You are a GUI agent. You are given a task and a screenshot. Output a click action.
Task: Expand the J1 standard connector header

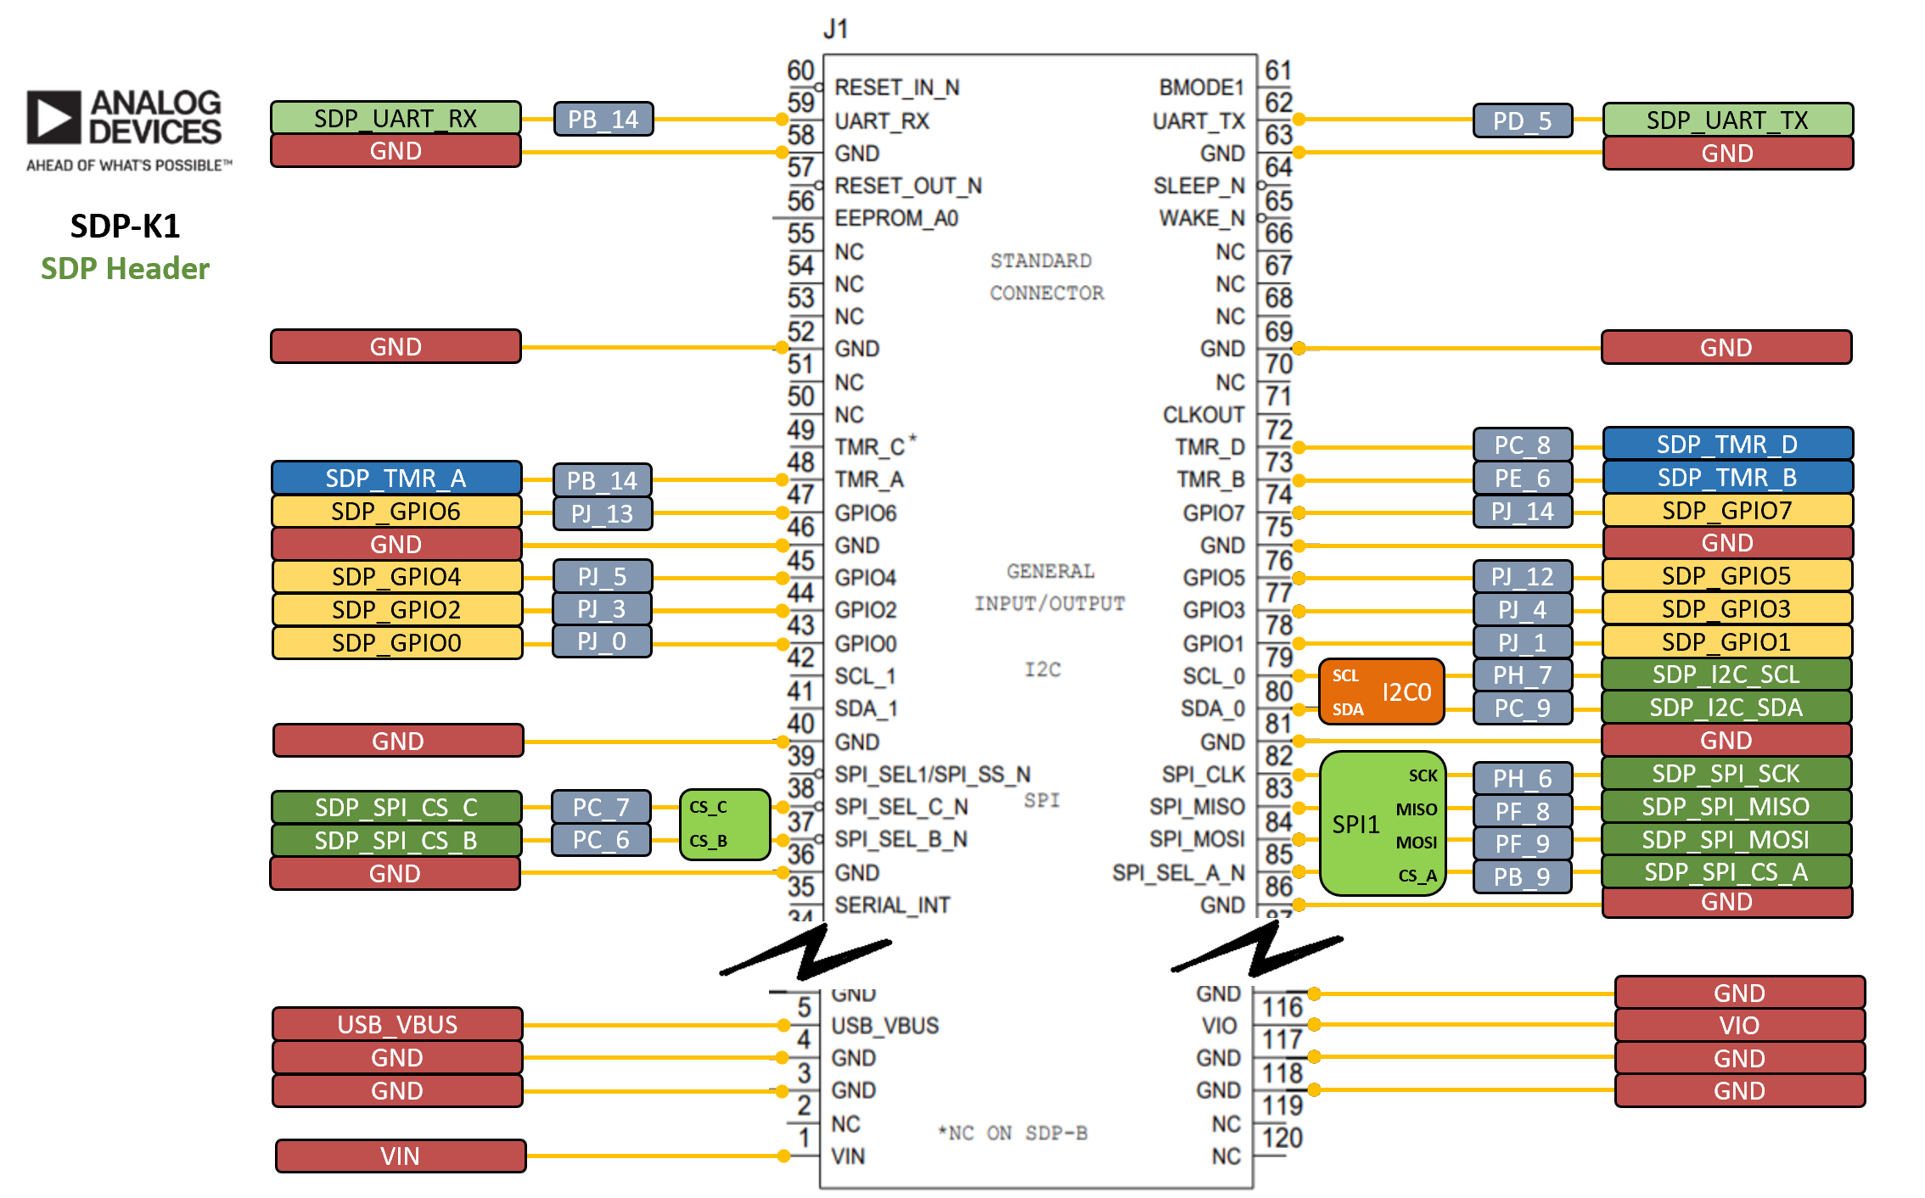[x=835, y=28]
